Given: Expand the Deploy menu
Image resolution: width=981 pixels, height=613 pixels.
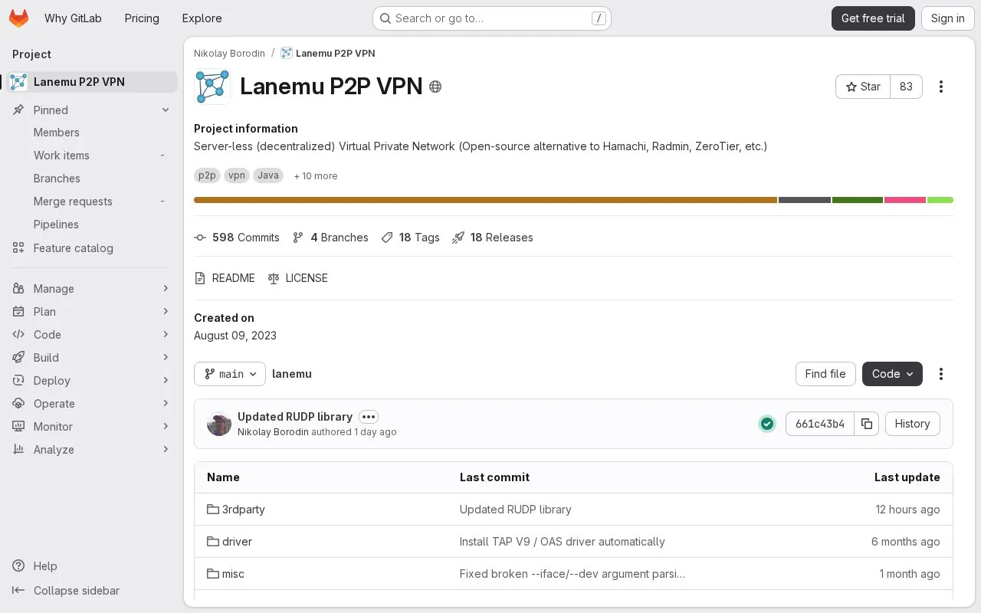Looking at the screenshot, I should tap(92, 381).
